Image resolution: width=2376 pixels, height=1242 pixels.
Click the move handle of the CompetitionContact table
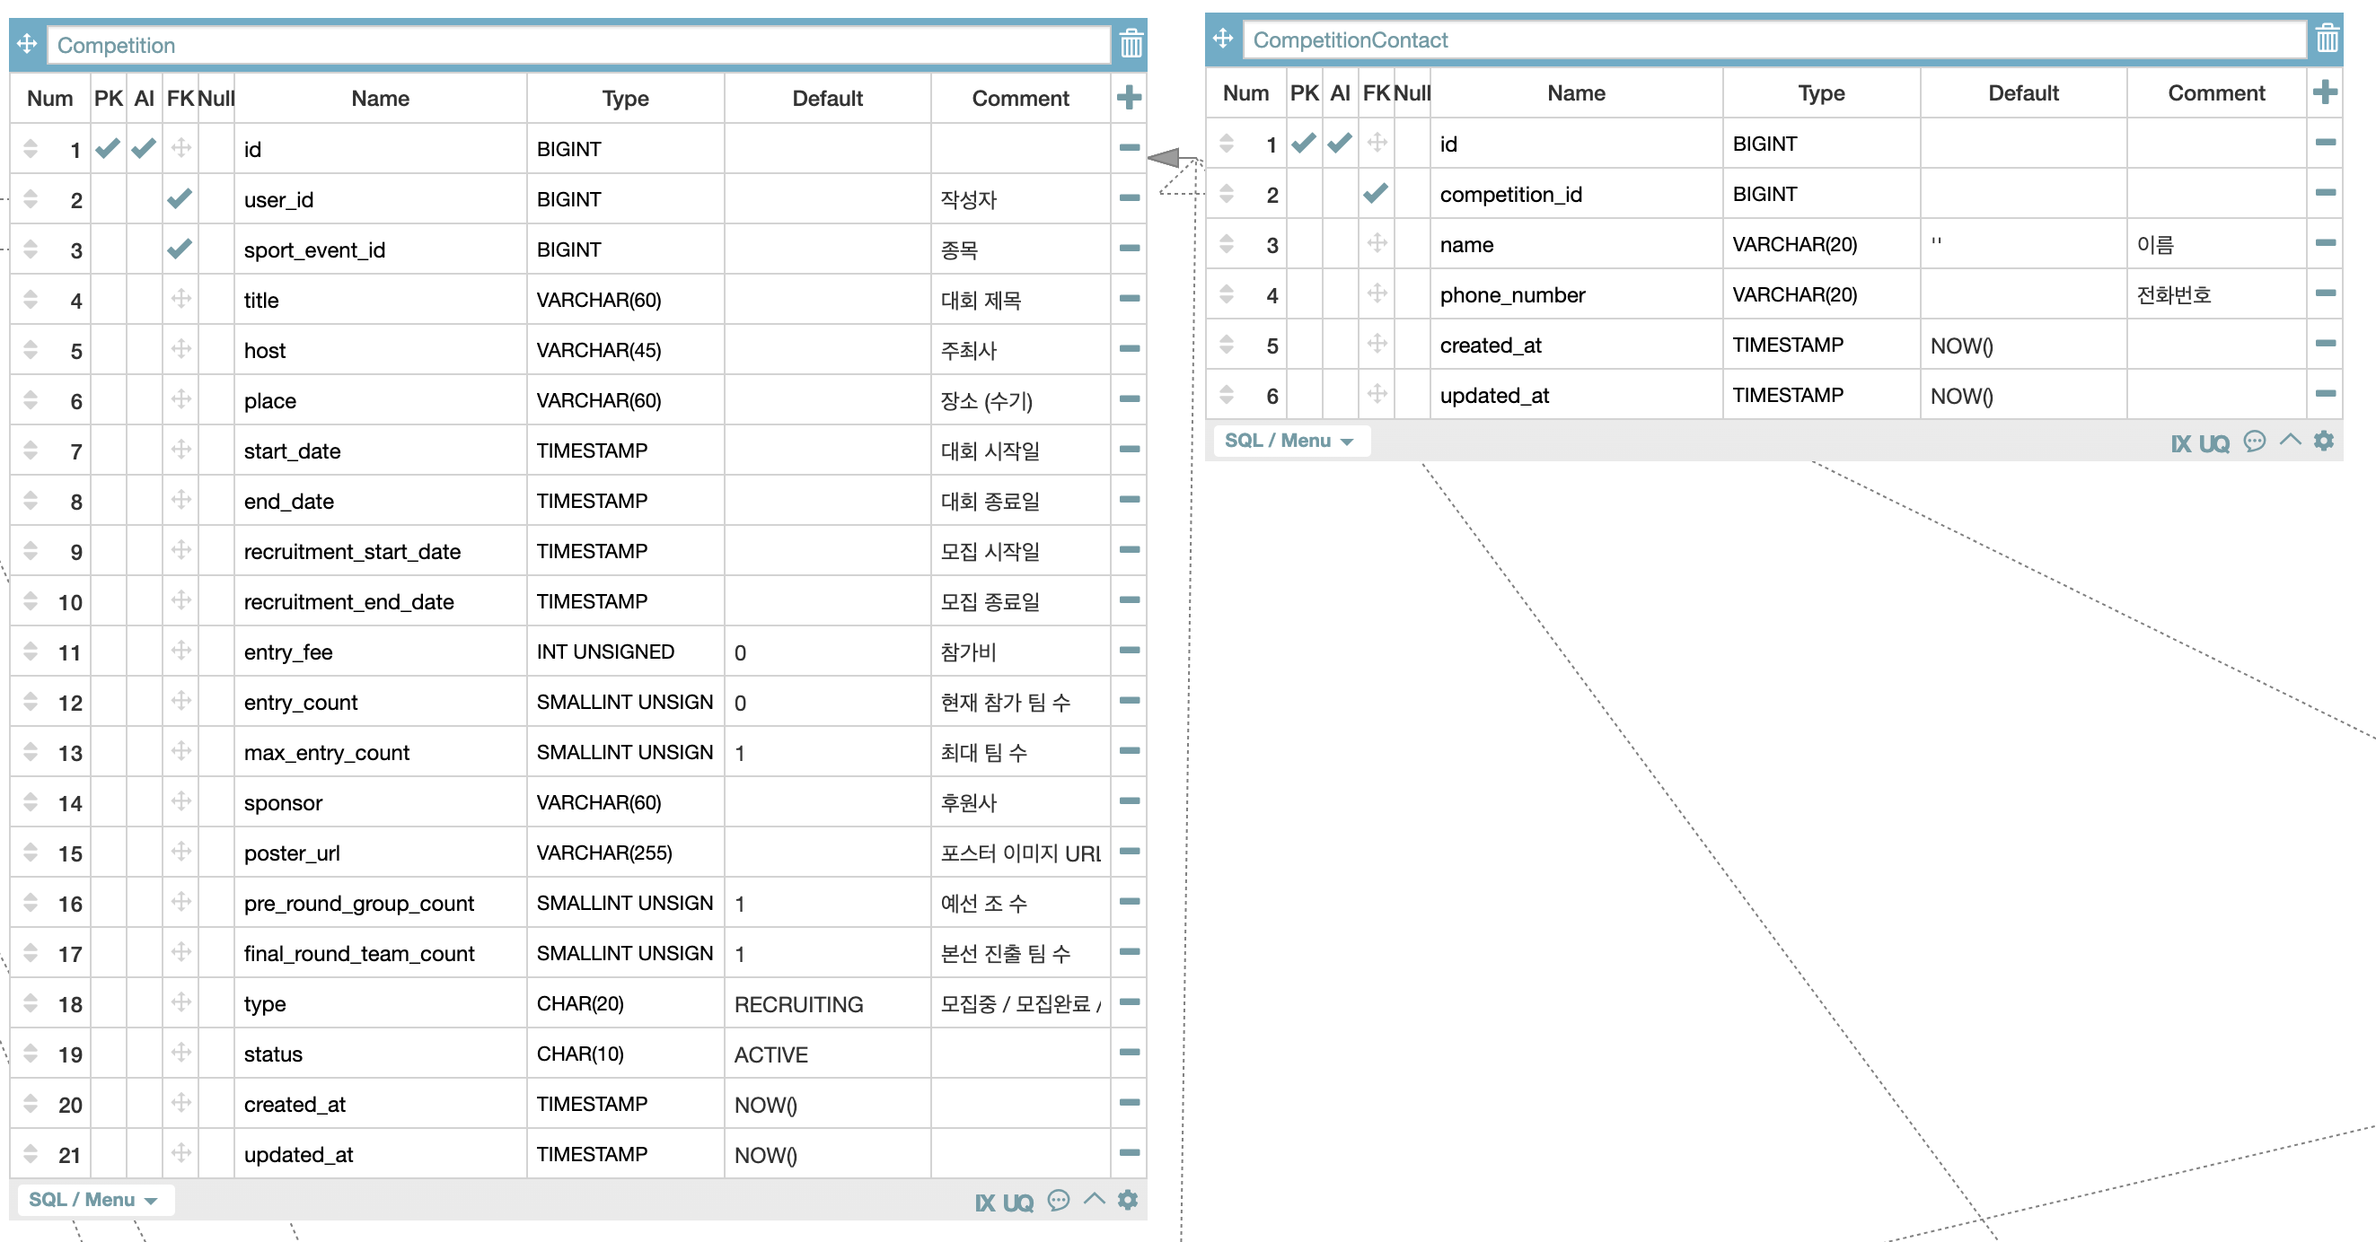[1223, 39]
